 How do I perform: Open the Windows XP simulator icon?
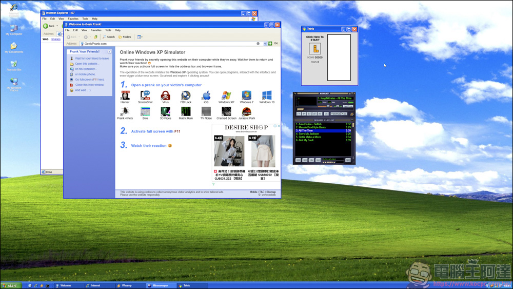(226, 97)
